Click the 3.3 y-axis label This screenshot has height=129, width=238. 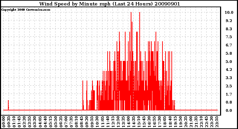point(229,78)
